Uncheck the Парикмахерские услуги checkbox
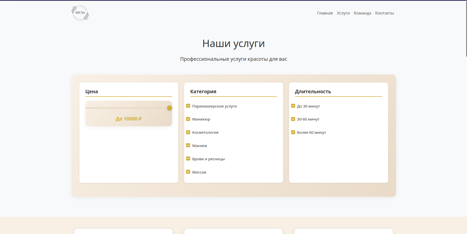 click(188, 106)
